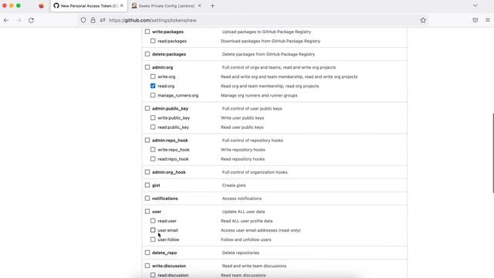Expand the list all tabs chevron
Viewport: 494px width, 278px height.
(x=475, y=5)
